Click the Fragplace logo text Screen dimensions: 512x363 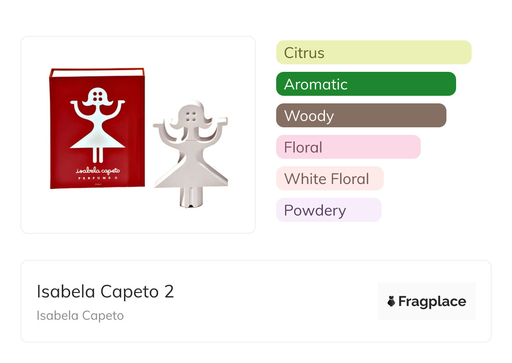point(432,301)
